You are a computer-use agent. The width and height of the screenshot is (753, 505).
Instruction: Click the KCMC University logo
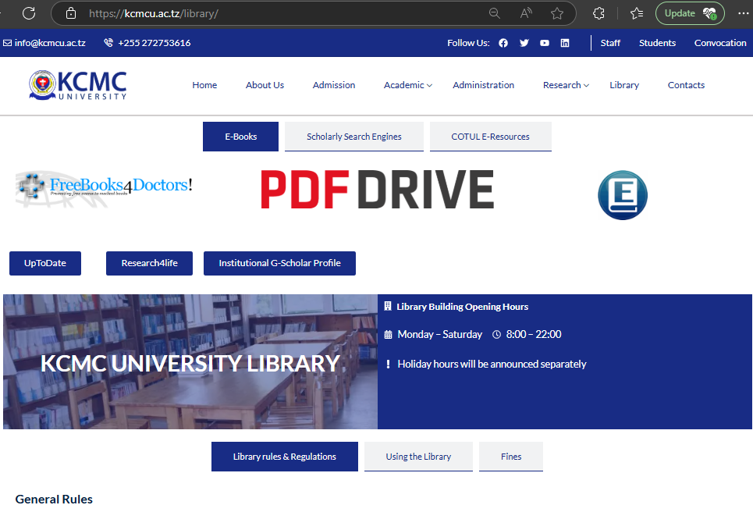tap(78, 85)
